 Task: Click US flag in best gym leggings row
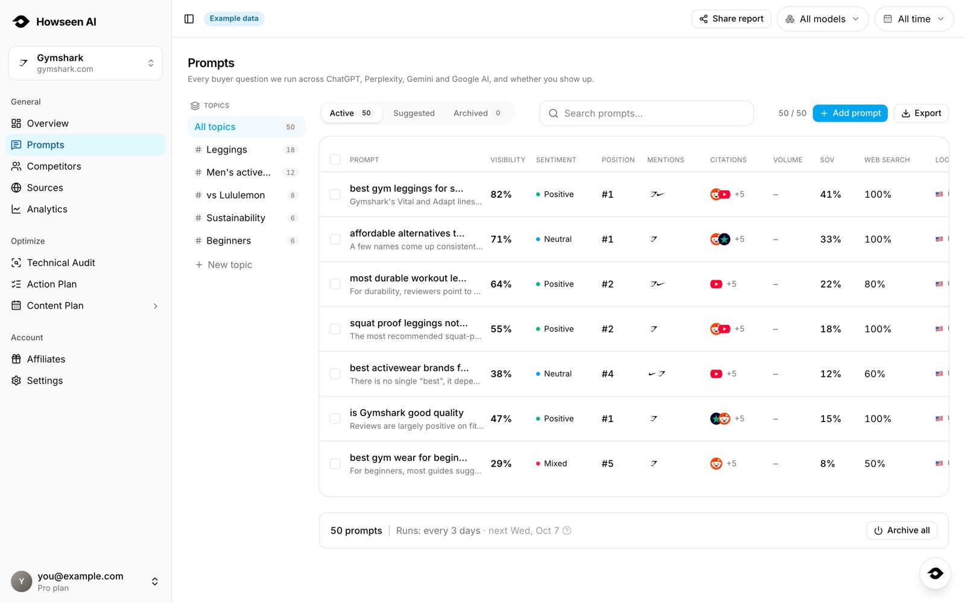click(x=939, y=194)
